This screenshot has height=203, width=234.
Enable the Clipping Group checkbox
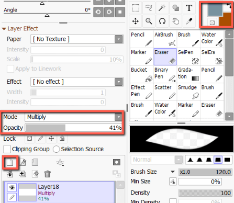[x=7, y=149]
